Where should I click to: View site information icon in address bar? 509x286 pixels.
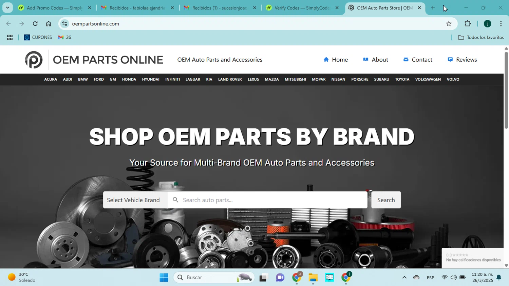pos(65,24)
